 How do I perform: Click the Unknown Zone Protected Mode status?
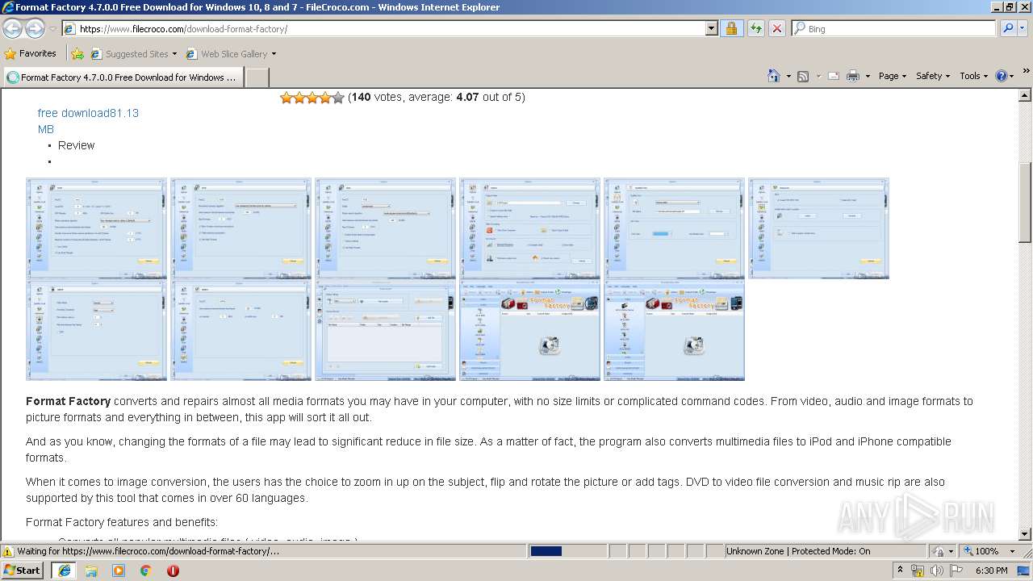click(798, 551)
